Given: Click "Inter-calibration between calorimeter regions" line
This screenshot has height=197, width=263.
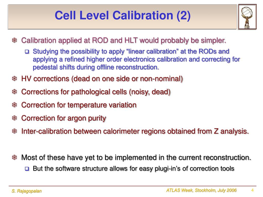Looking at the screenshot, I should coord(135,131).
